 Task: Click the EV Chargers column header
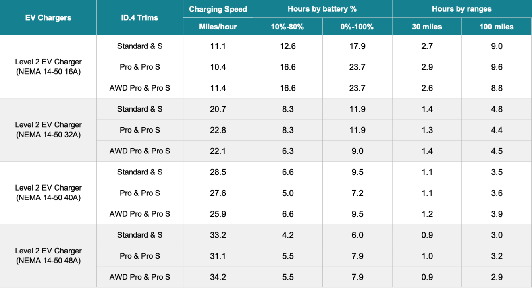[48, 18]
